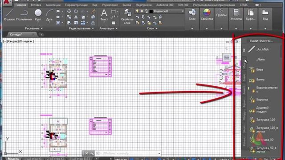This screenshot has width=285, height=160.
Task: Click the Array tool icon in Редактирование
Action: (83, 23)
